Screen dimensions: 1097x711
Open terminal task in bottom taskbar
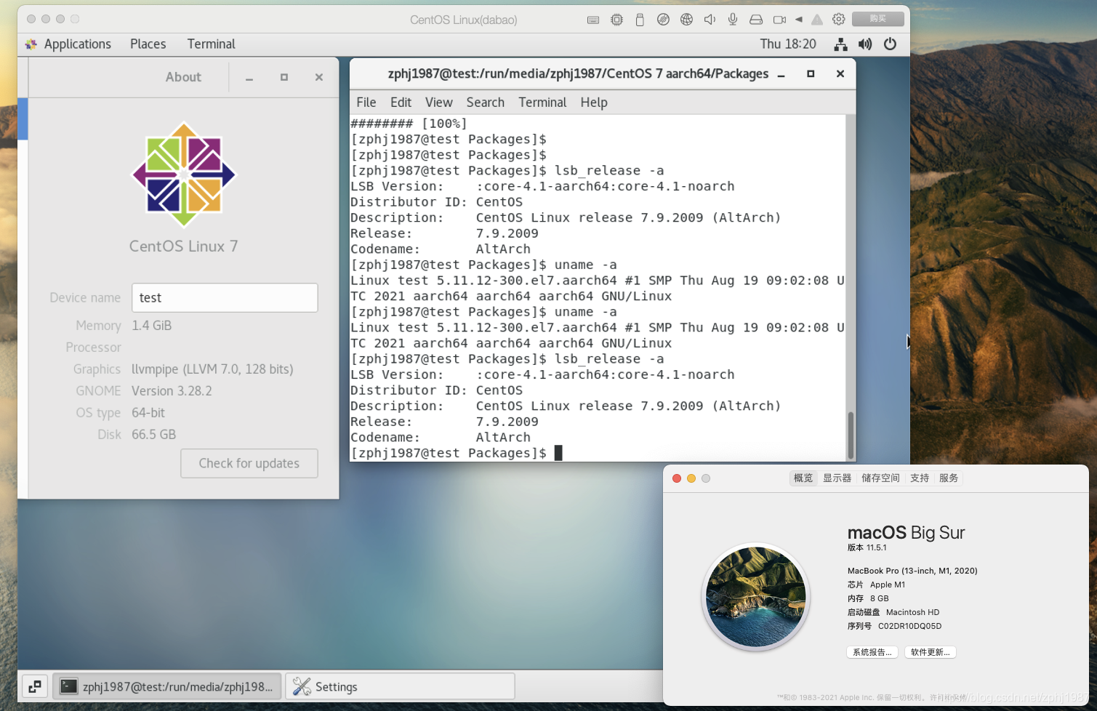[167, 687]
